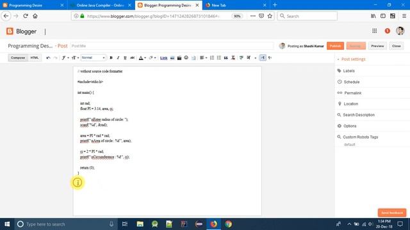Open the text background color picker

[x=152, y=58]
